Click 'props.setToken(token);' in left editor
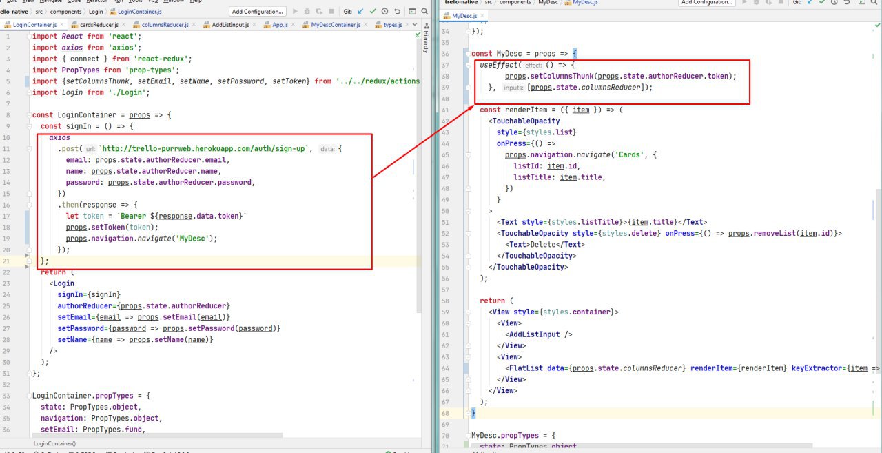The image size is (882, 453). click(112, 227)
